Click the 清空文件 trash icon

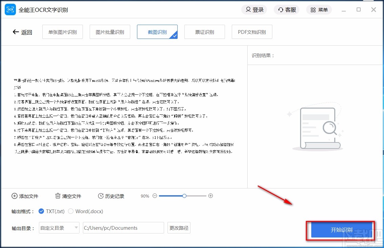coord(58,196)
